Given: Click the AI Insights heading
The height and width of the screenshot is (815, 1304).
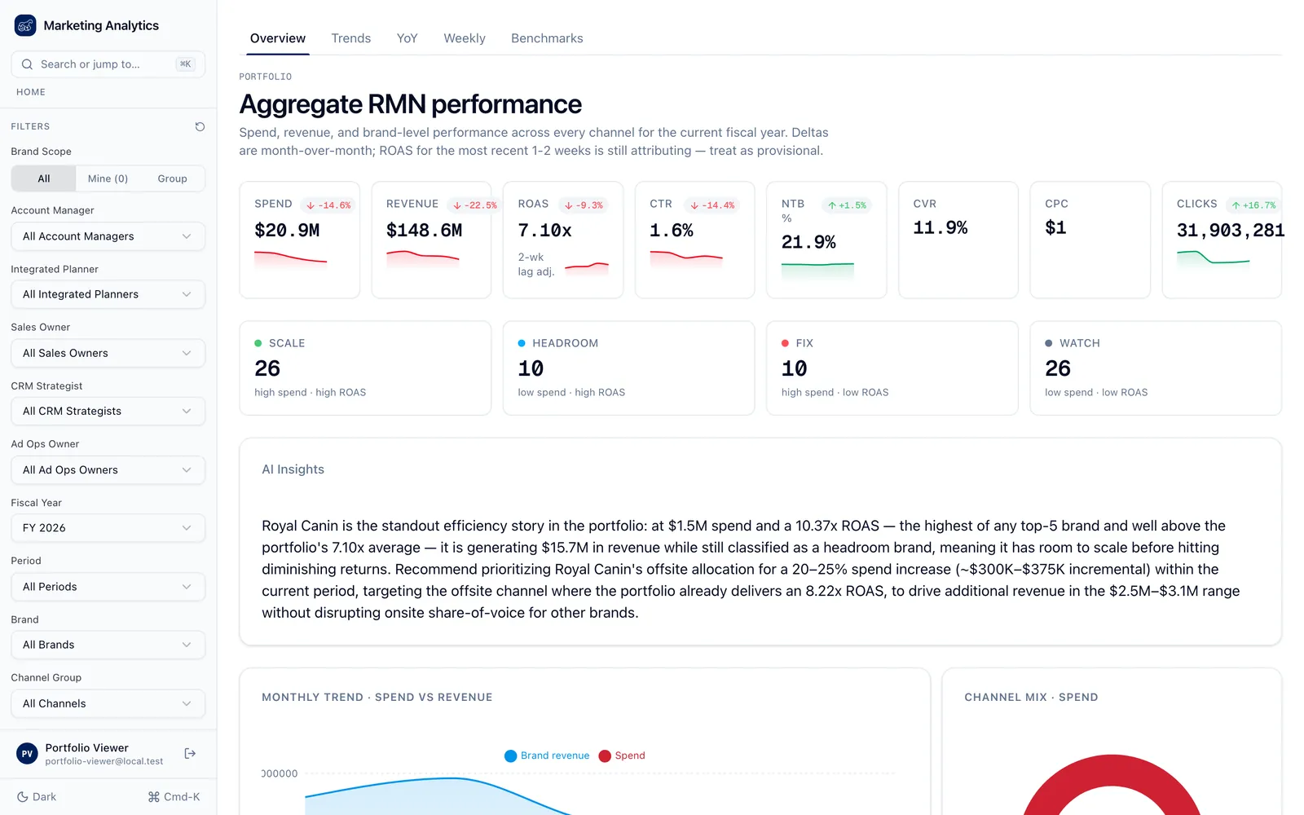Looking at the screenshot, I should [x=293, y=469].
